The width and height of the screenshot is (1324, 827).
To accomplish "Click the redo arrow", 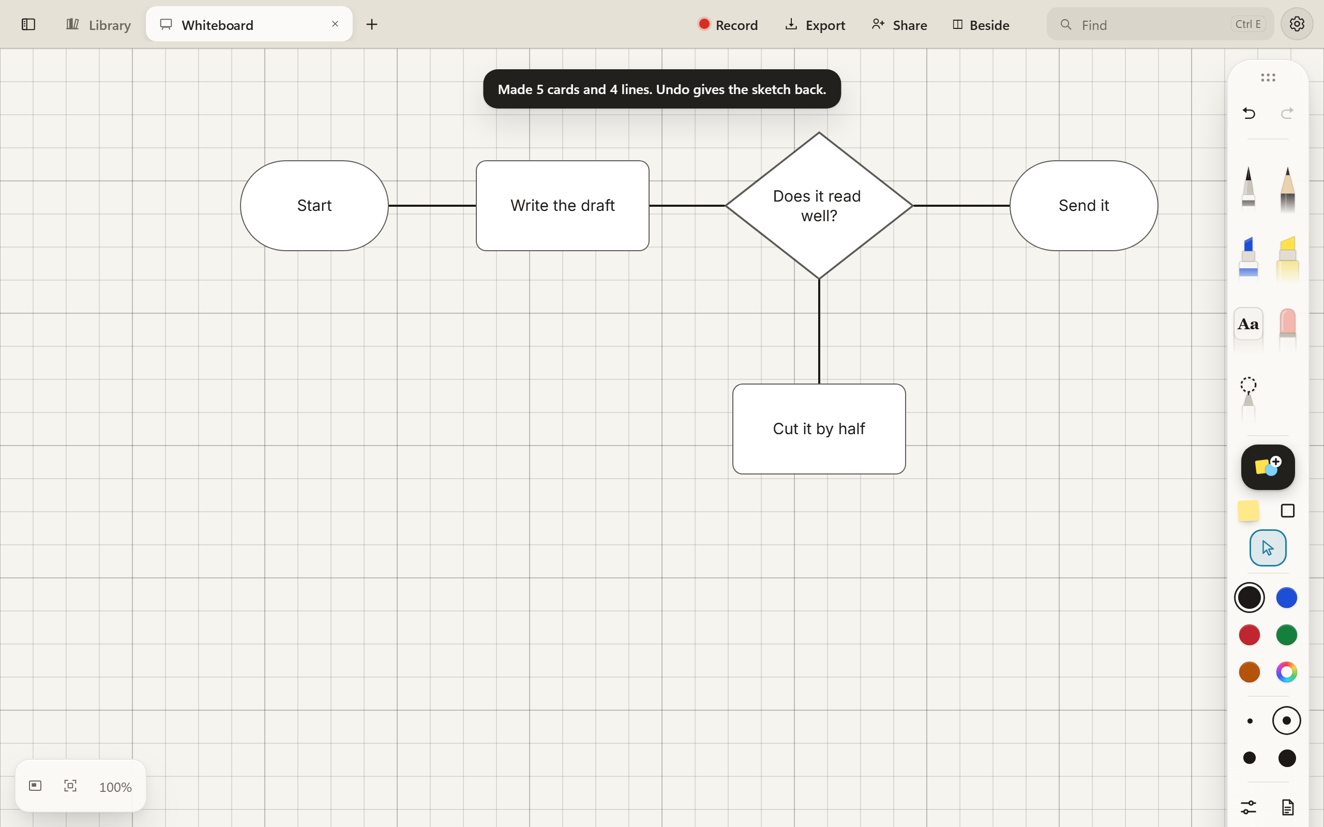I will [x=1287, y=113].
